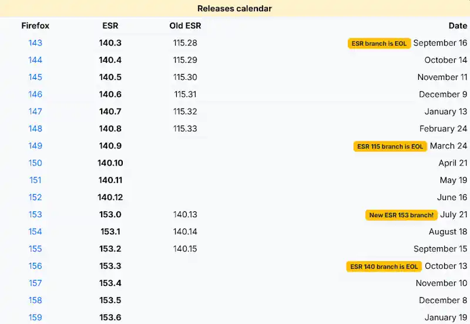Open the Firefox 156 release link
This screenshot has width=470, height=324.
(x=35, y=266)
